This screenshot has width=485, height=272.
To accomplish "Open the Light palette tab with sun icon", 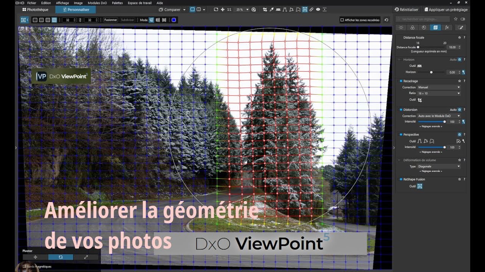I will coord(401,28).
